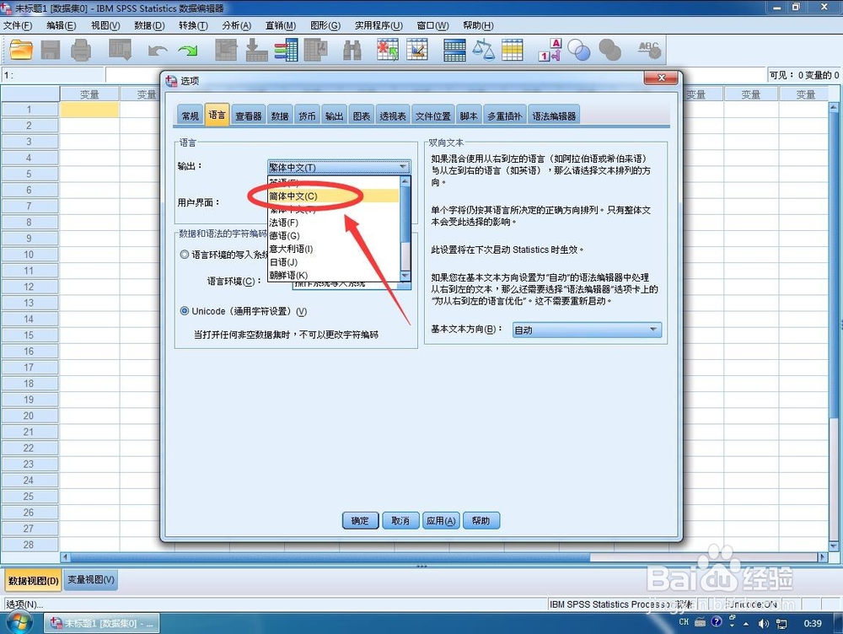Viewport: 843px width, 634px height.
Task: Click the Go to variable icon
Action: 256,50
